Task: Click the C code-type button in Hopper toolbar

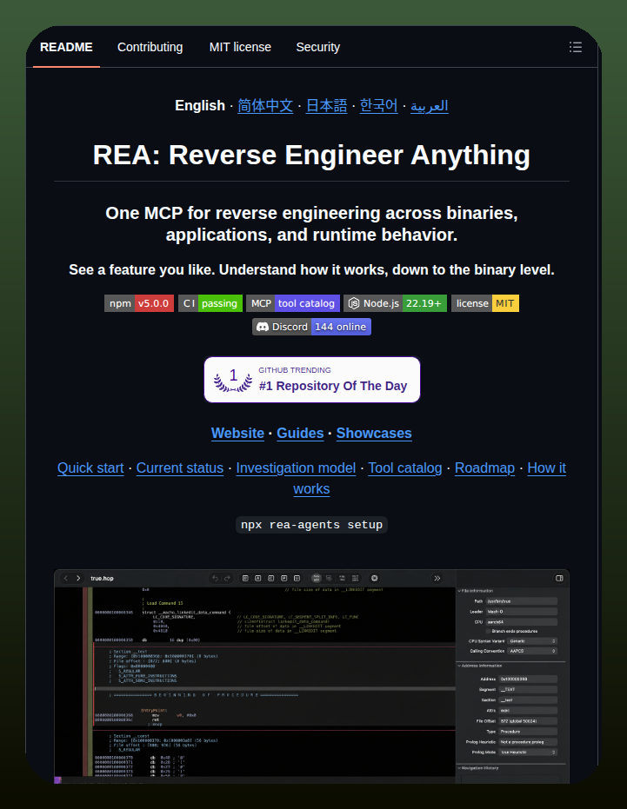Action: [x=270, y=579]
